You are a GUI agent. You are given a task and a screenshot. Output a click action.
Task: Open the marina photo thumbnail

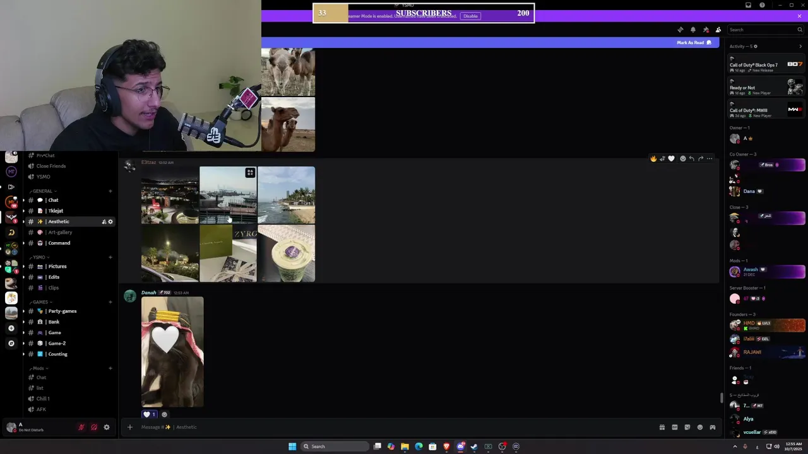228,195
